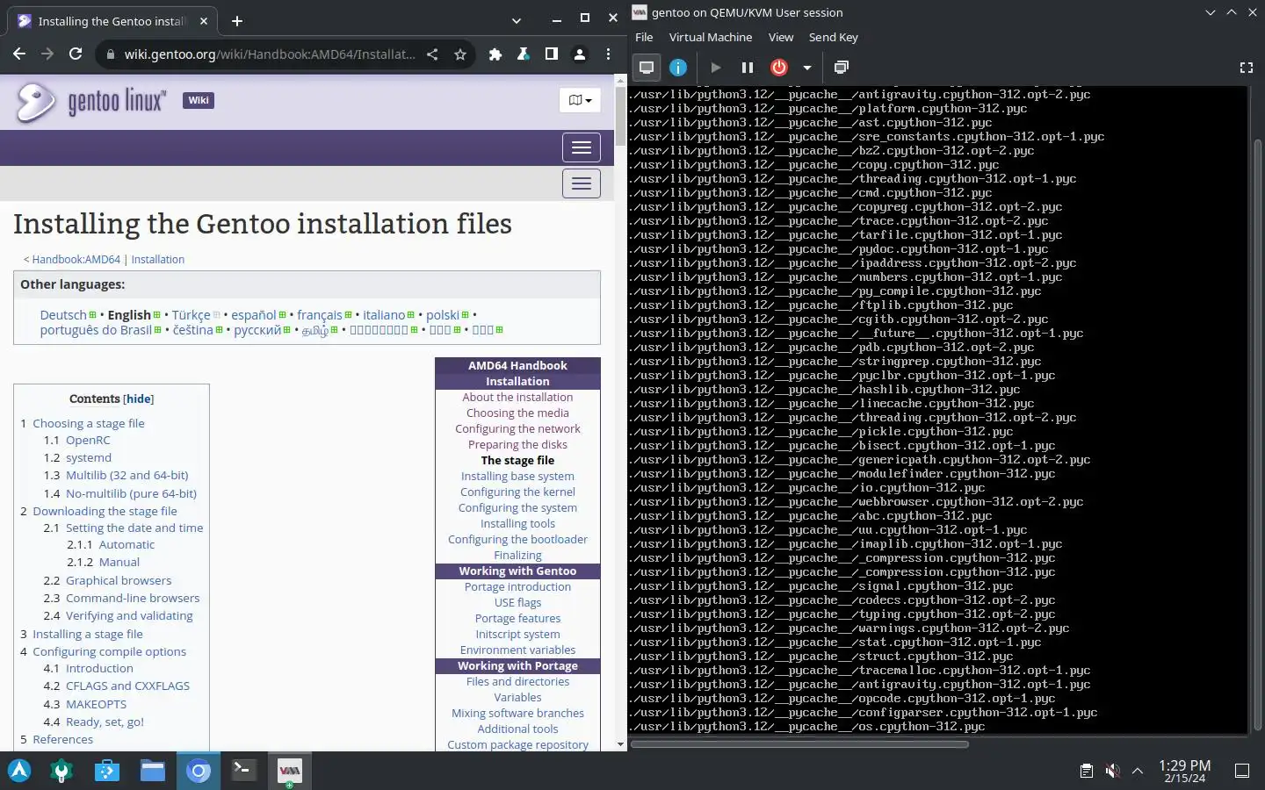Go back in the Chrome browser
Image resolution: width=1265 pixels, height=790 pixels.
tap(19, 54)
